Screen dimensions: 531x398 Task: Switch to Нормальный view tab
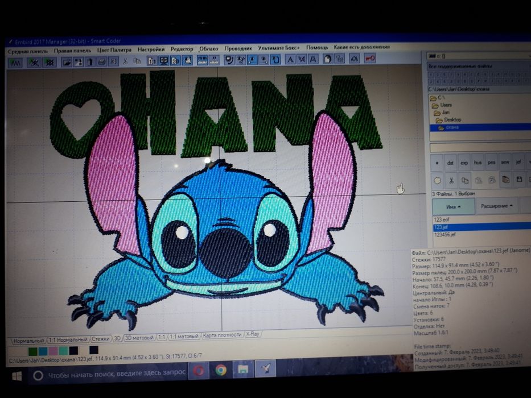28,341
